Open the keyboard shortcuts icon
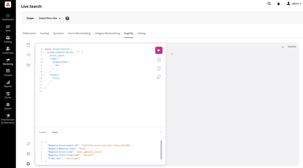Image resolution: width=303 pixels, height=168 pixels. click(x=28, y=153)
